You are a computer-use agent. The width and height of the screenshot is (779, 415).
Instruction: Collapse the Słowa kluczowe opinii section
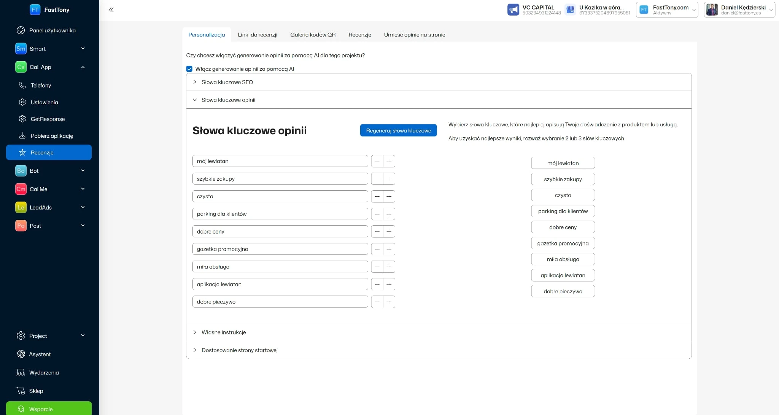click(x=439, y=100)
